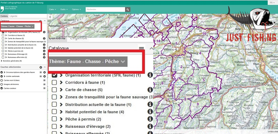Enable Zones de tranquillité pour la faune sauvage

point(3,42)
